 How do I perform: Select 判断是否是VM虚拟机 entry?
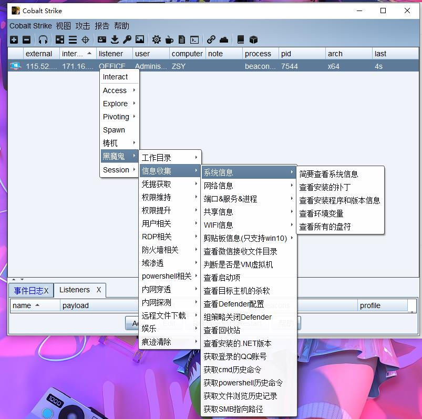click(249, 264)
